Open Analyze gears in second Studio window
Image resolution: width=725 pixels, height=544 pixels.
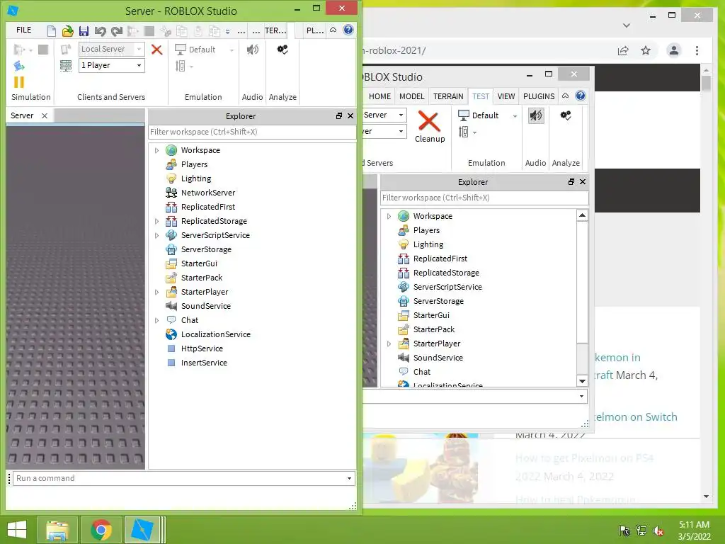click(566, 115)
